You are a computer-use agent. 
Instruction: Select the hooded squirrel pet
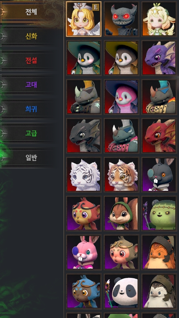[x=121, y=213]
